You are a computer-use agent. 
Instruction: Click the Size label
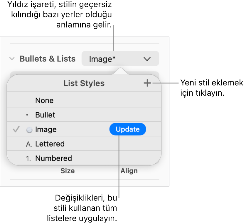[x=68, y=171]
